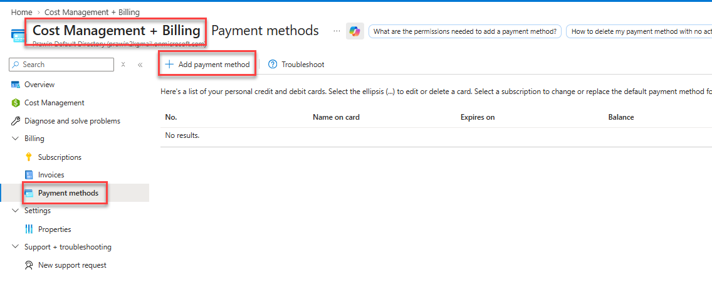Screen dimensions: 712x294
Task: Click the No. column header
Action: (x=170, y=117)
